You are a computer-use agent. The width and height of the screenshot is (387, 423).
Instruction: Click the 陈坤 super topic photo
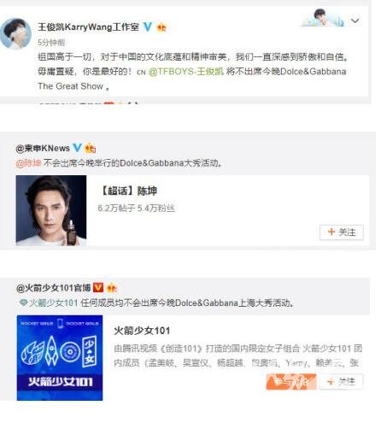click(x=51, y=210)
